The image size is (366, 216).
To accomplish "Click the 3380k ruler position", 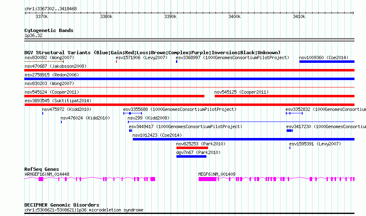I will [106, 16].
